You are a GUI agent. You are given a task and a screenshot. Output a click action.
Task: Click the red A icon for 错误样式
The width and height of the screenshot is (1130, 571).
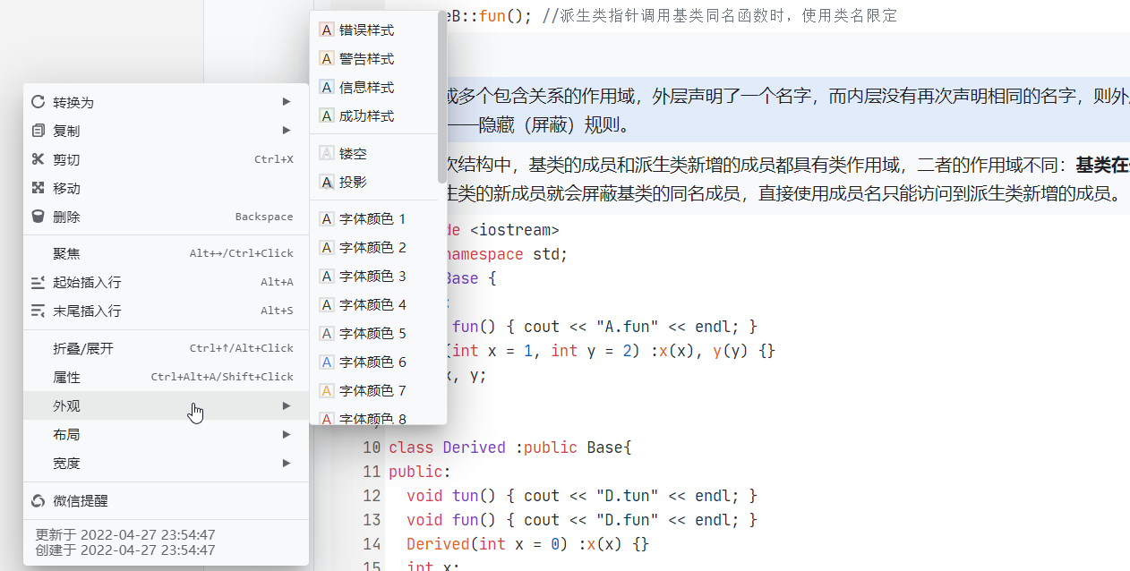click(x=327, y=30)
